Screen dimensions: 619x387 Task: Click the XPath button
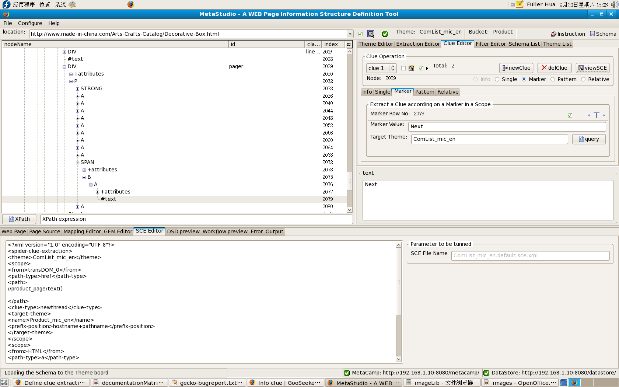[x=19, y=219]
